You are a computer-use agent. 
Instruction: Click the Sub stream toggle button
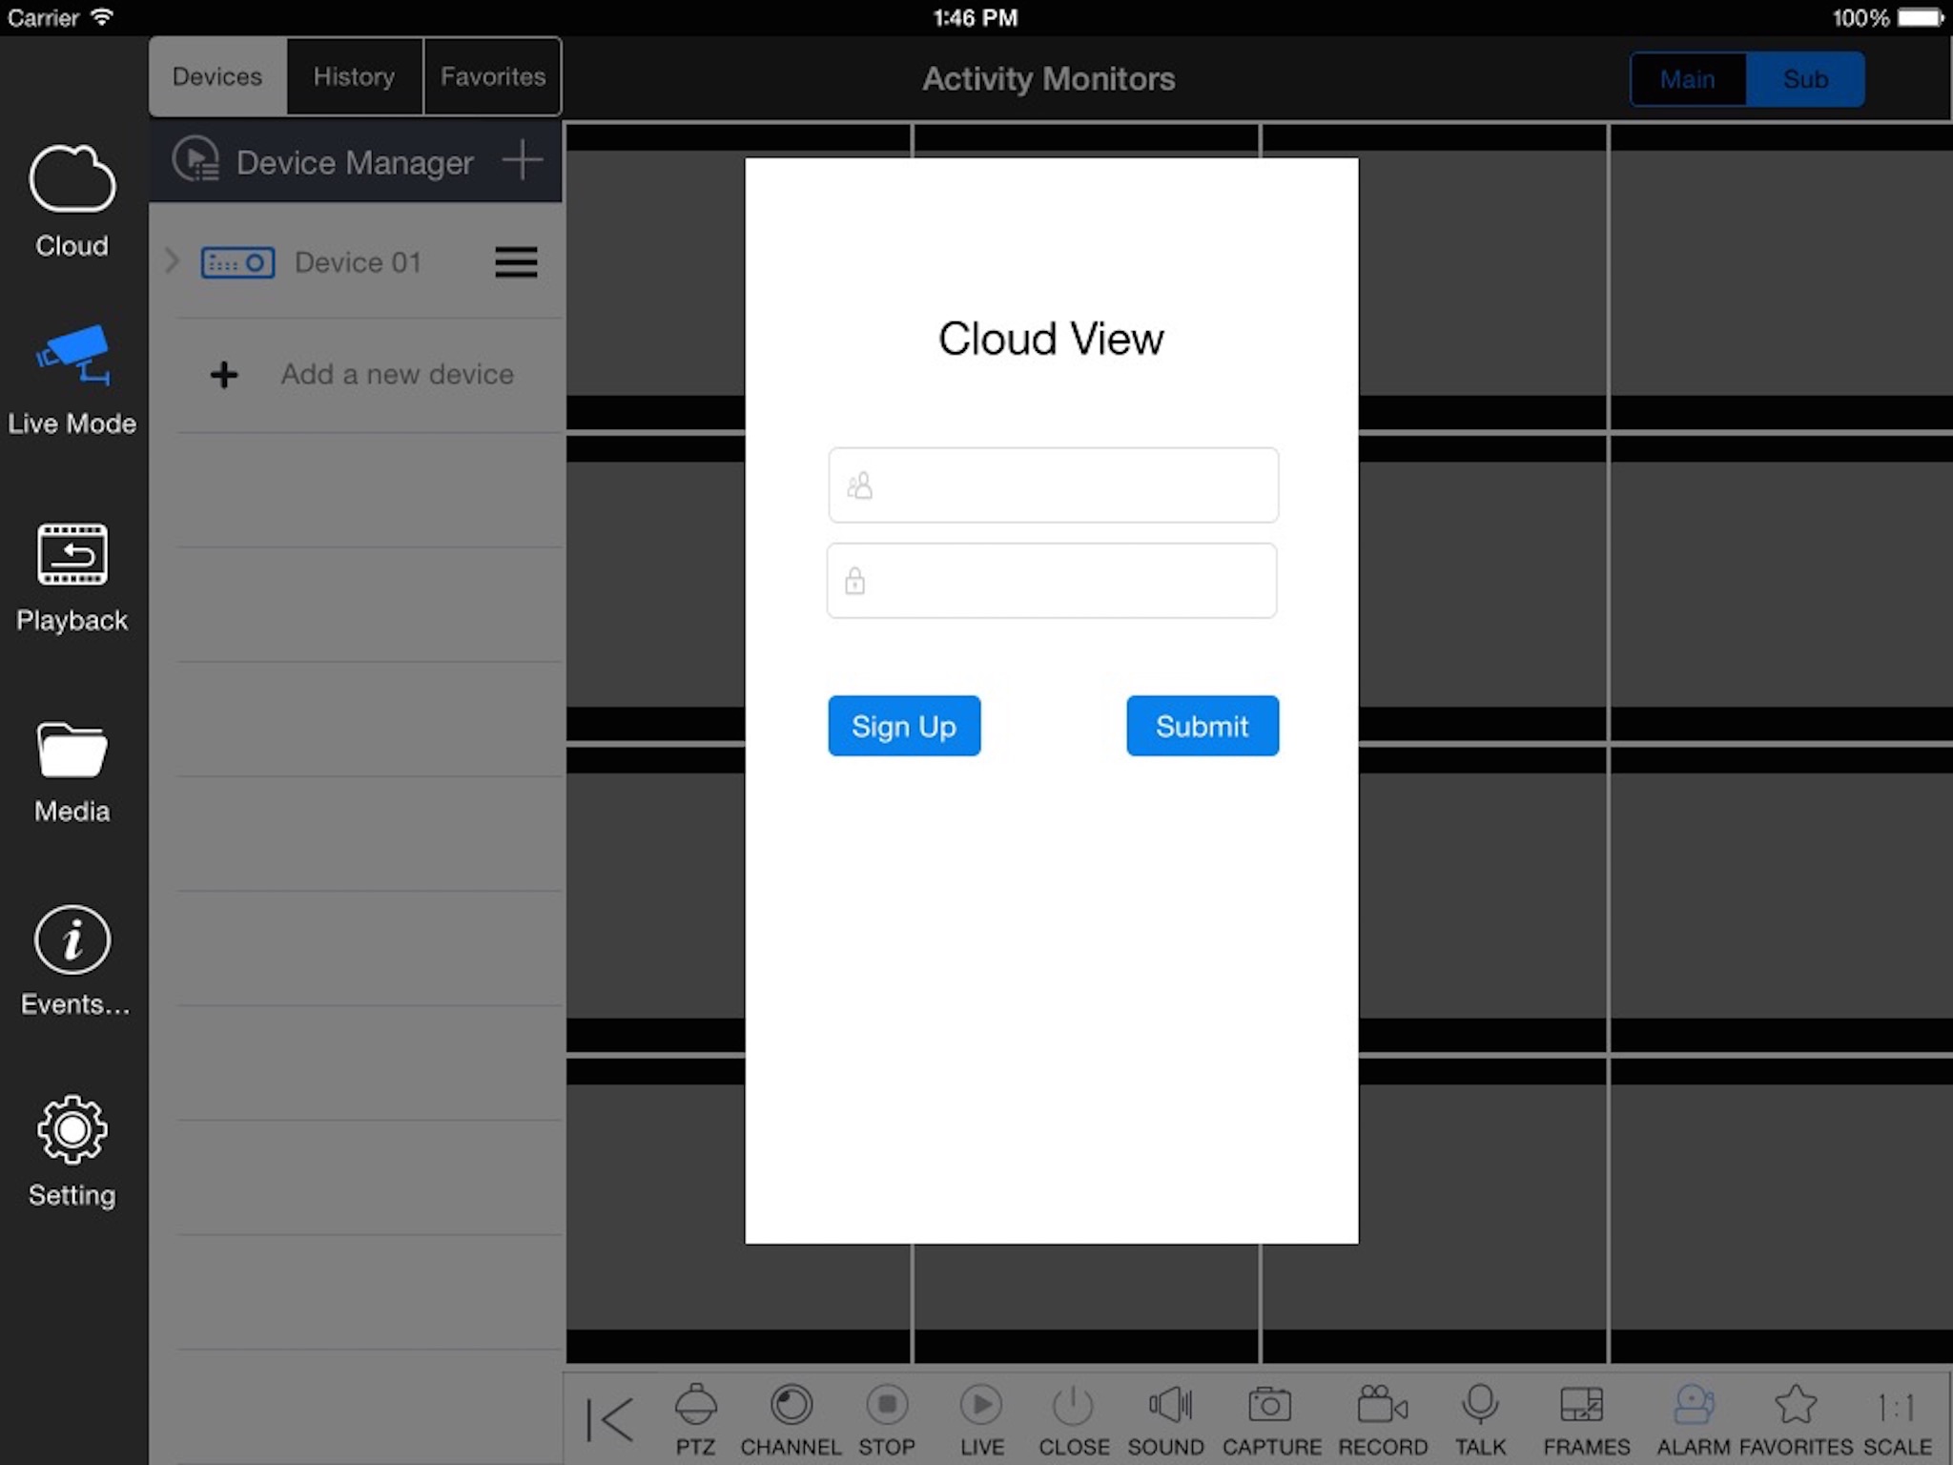[1804, 78]
